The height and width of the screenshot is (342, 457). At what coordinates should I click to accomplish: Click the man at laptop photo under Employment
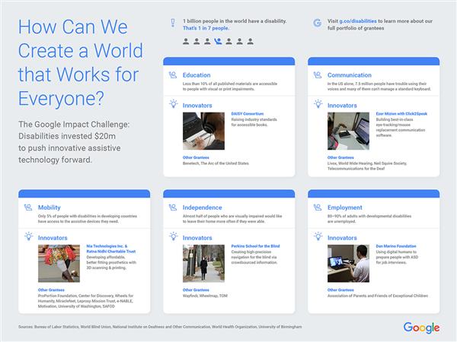pos(348,263)
